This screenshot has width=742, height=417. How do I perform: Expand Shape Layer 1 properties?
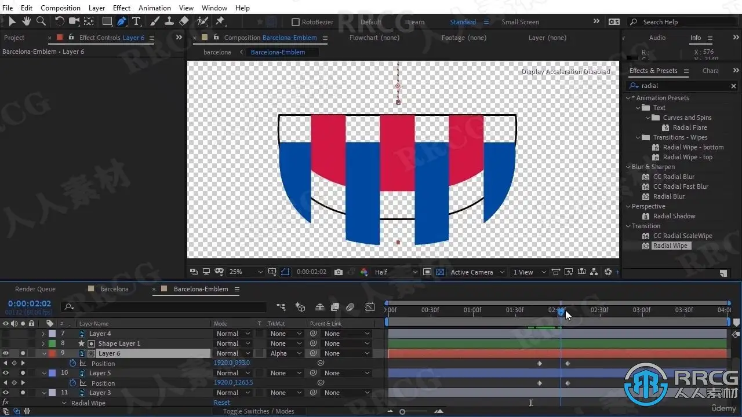tap(43, 344)
